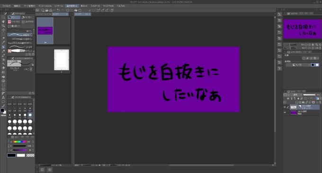Select the Fill bucket tool

[3, 76]
